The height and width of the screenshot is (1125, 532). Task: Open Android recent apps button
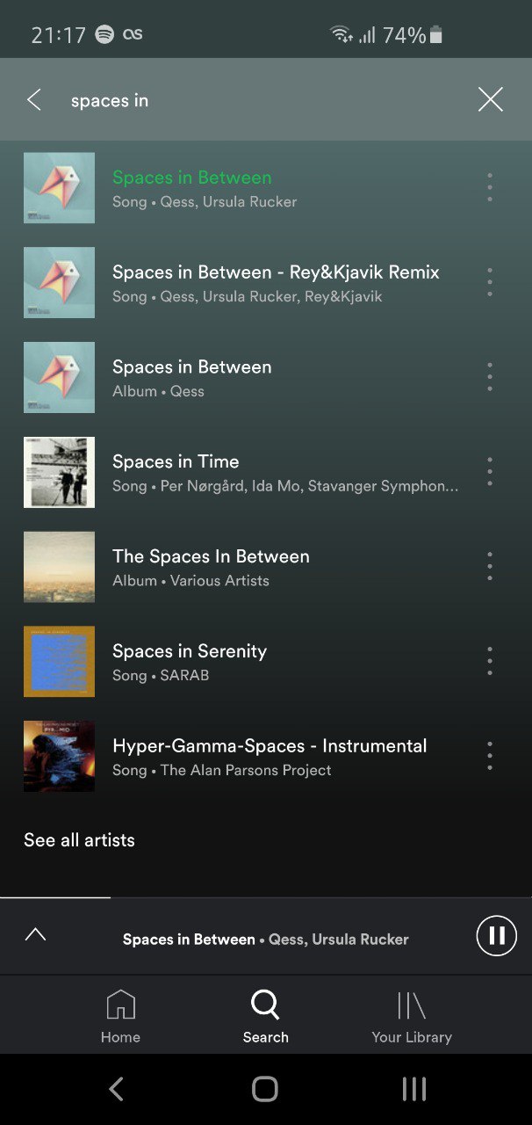[x=413, y=1089]
